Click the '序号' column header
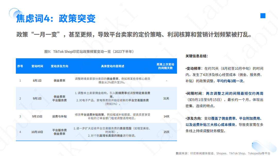This screenshot has width=278, height=156. 20,66
